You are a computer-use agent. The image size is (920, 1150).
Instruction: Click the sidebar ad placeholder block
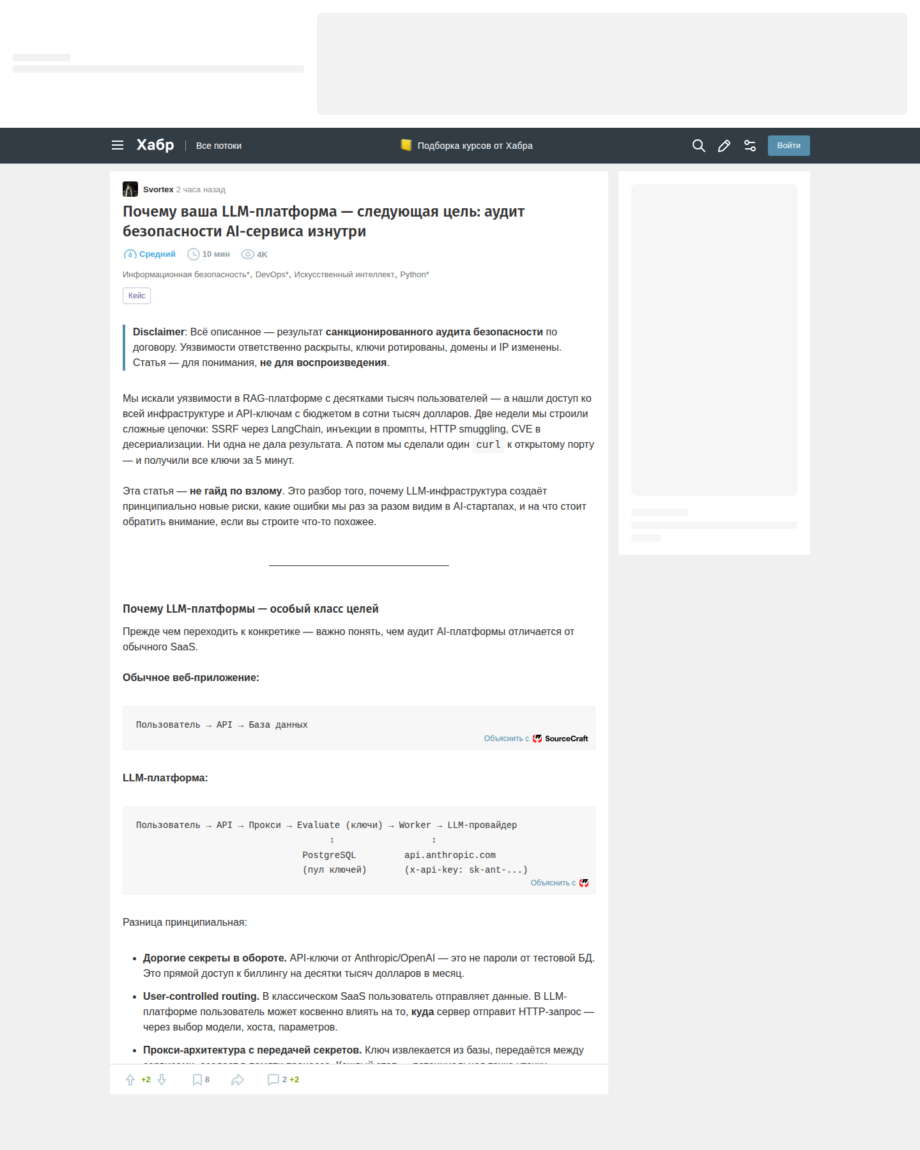click(x=714, y=340)
